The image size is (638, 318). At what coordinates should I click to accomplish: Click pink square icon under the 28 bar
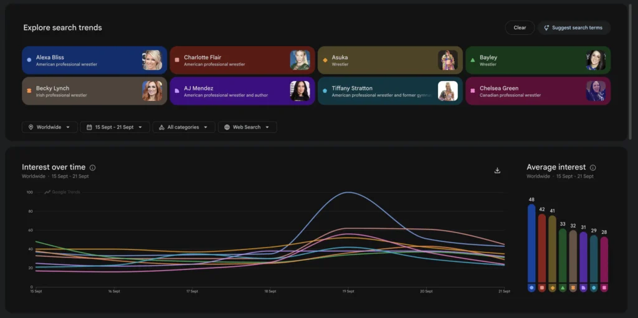[x=604, y=288]
